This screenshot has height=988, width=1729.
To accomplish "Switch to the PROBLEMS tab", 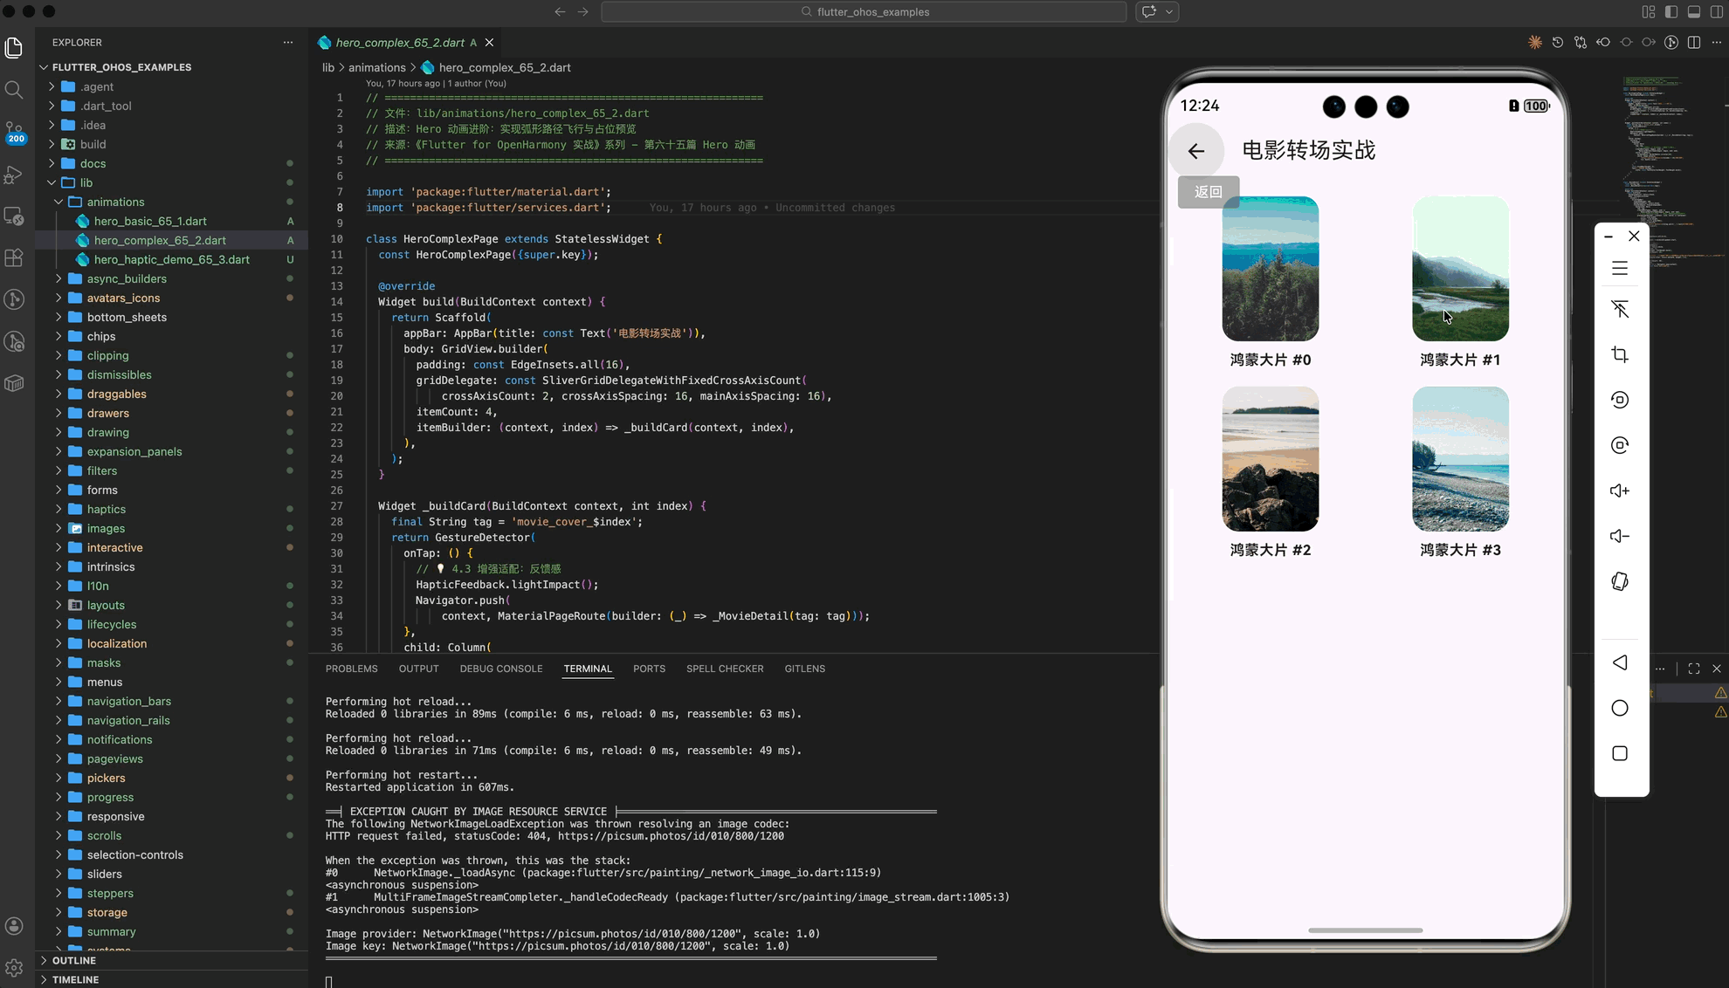I will point(351,669).
